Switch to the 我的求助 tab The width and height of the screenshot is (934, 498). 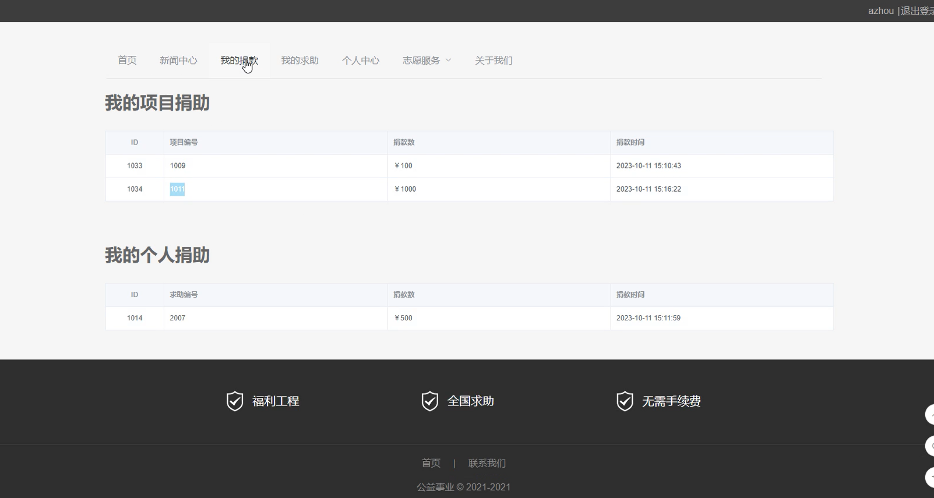[x=299, y=61]
